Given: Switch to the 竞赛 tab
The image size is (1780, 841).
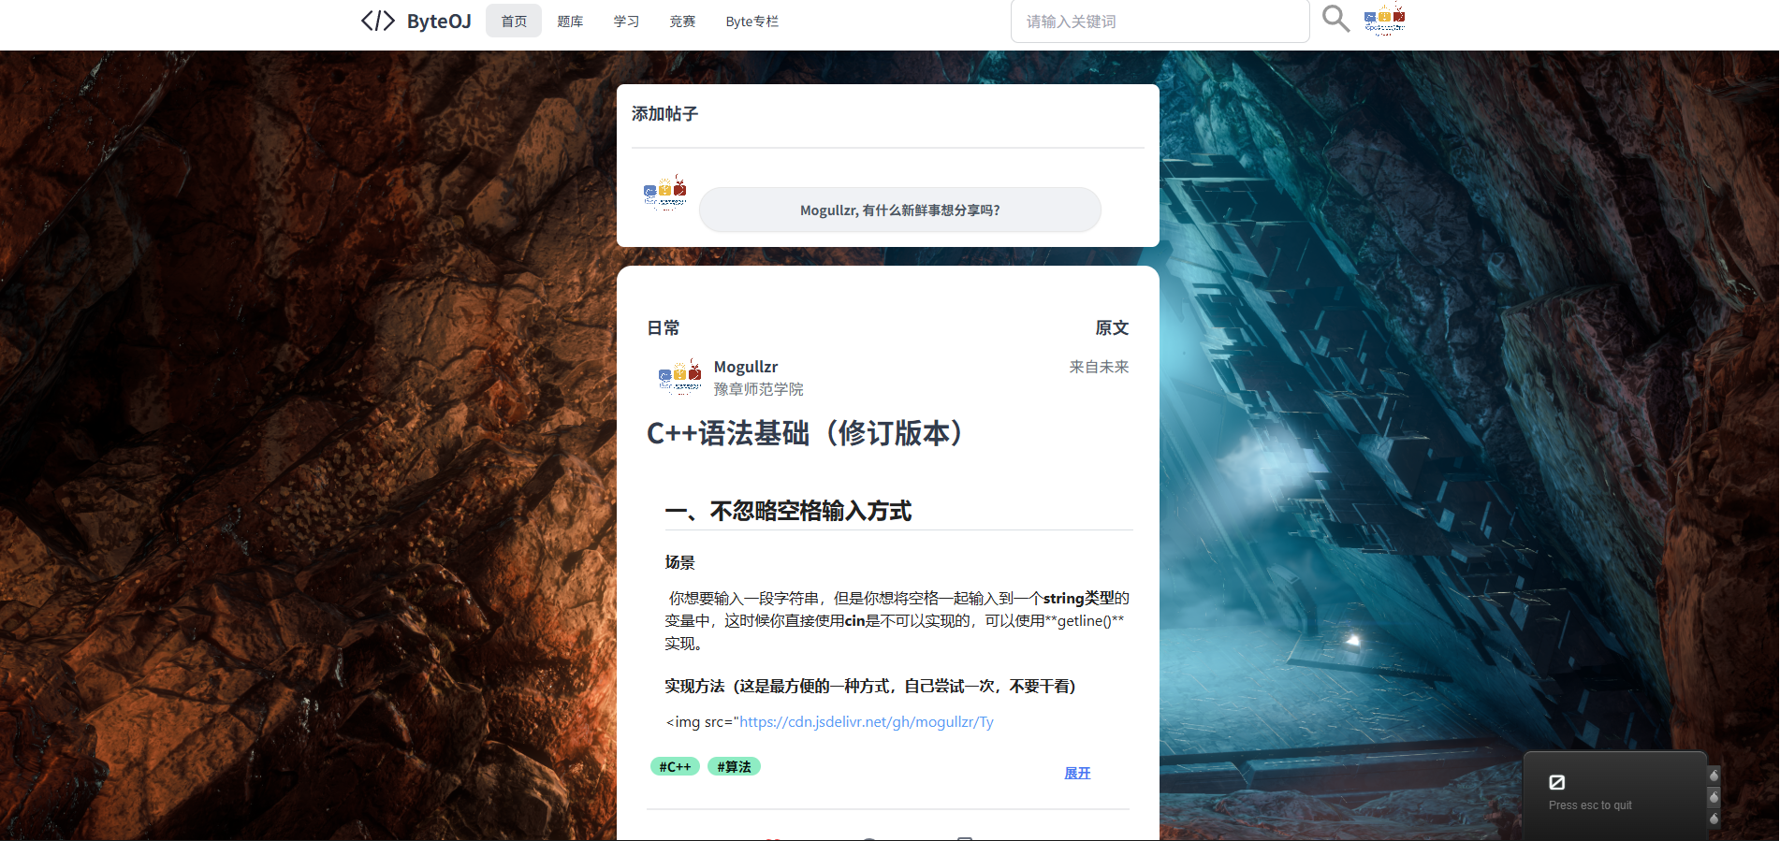Looking at the screenshot, I should [x=682, y=21].
